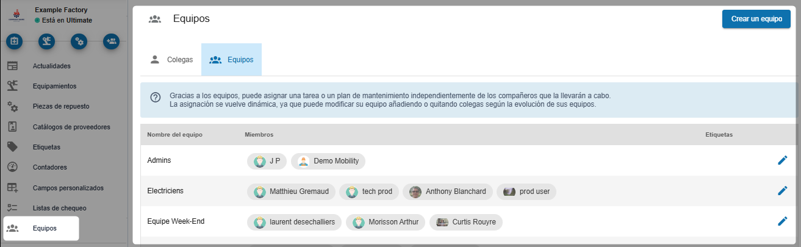Click the equipment quick-action round icon
This screenshot has height=247, width=801.
pyautogui.click(x=47, y=41)
